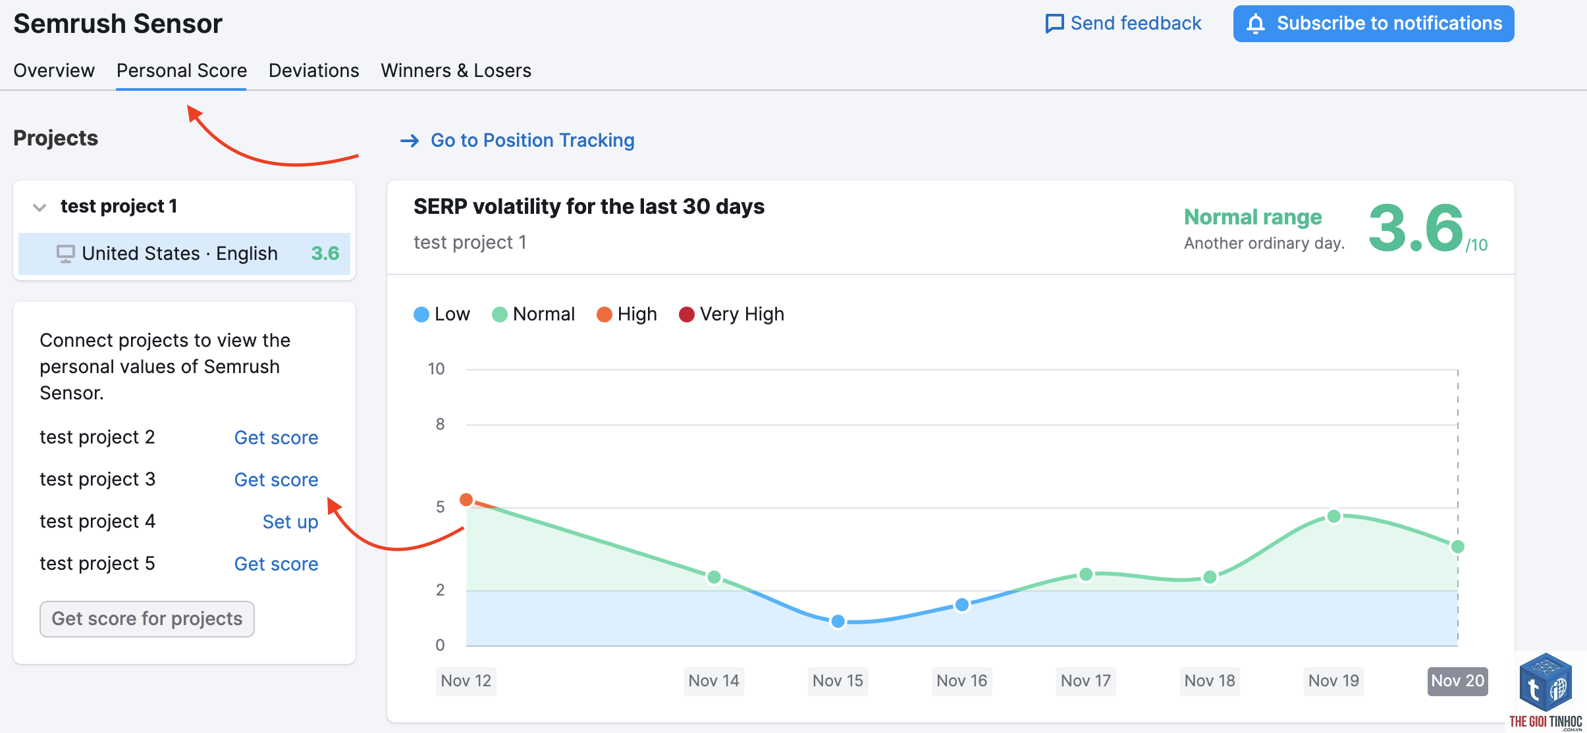
Task: Click the orange Nov 12 data point
Action: coord(466,500)
